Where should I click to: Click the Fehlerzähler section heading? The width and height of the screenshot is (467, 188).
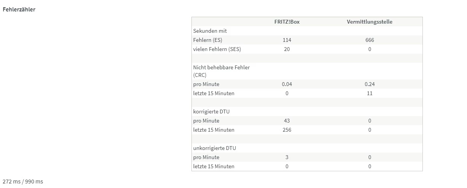tap(19, 10)
